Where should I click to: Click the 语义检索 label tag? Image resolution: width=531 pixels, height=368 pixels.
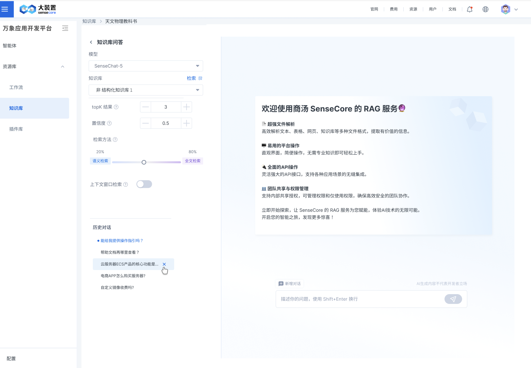tap(100, 161)
